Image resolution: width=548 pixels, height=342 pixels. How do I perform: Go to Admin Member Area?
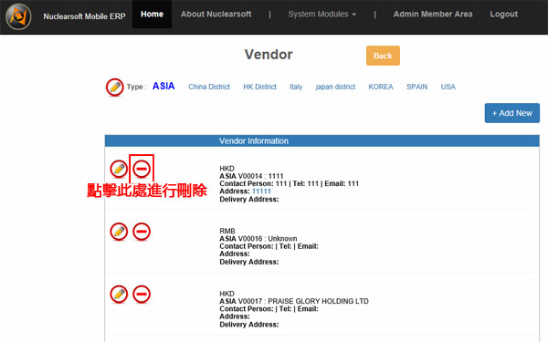click(433, 15)
